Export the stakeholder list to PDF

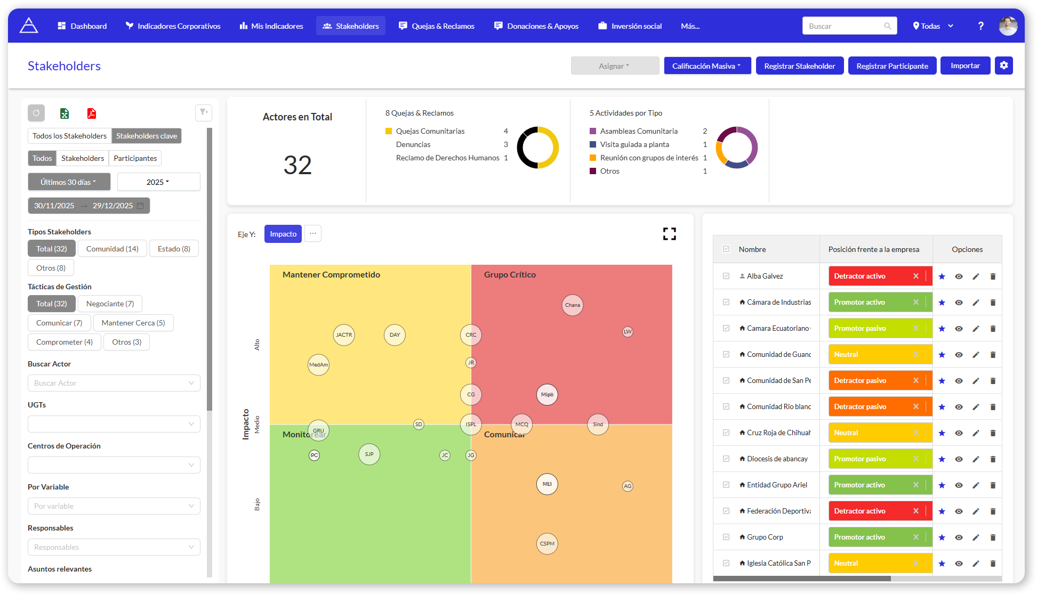(91, 113)
